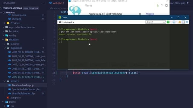193x108 pixels.
Task: Click 'Seeder created successfully.' terminal output
Action: pyautogui.click(x=75, y=34)
